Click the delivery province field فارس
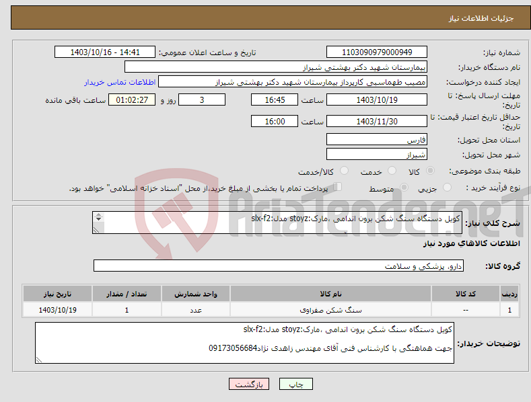The width and height of the screenshot is (531, 402). point(377,139)
